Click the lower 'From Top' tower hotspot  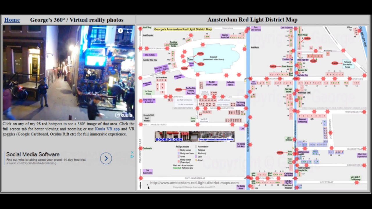201,64
